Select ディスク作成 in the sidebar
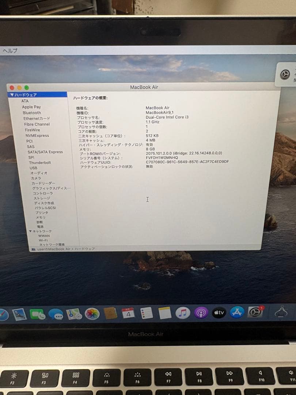Screen dimensions: 296x395 point(44,203)
